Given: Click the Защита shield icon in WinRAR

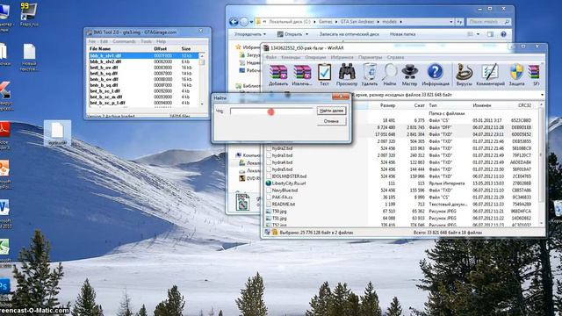Looking at the screenshot, I should point(516,75).
